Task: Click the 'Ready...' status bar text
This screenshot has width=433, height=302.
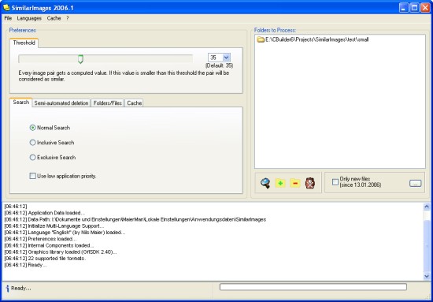Action: click(21, 289)
